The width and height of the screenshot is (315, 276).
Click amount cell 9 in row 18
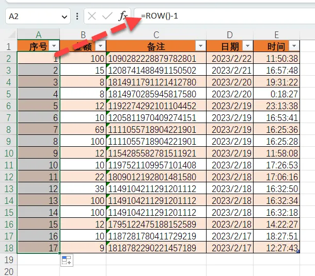(83, 248)
